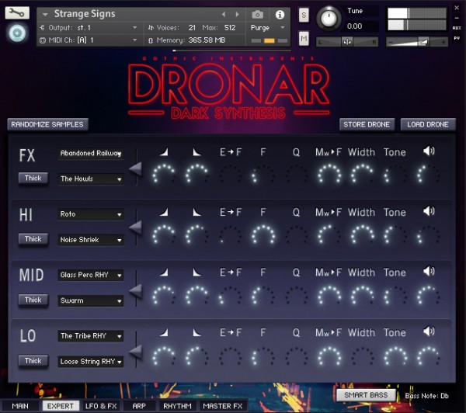Click the LO row attack envelope icon

pos(164,332)
